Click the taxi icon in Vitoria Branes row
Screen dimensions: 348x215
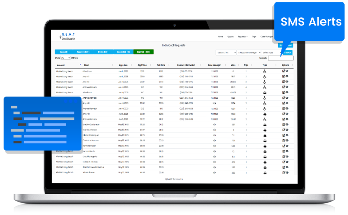(265, 172)
